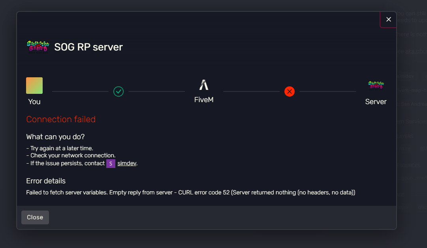Click the green checkmark connection status icon
The width and height of the screenshot is (427, 248).
click(119, 91)
